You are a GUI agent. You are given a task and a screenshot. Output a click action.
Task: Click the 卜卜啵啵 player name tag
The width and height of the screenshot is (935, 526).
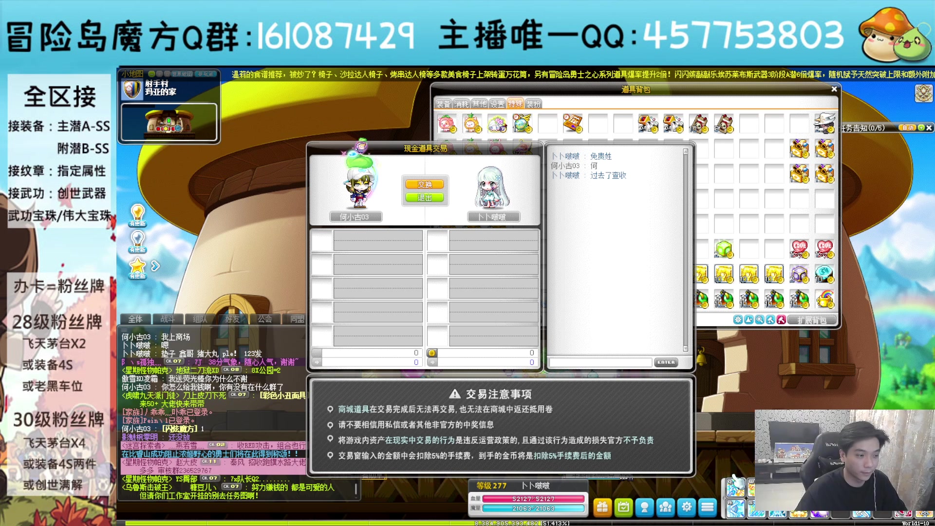493,217
